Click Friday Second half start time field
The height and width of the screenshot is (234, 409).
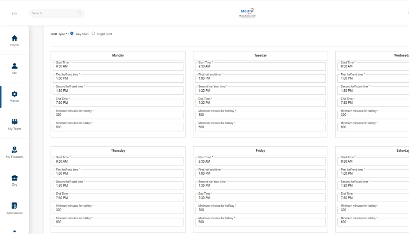[260, 186]
